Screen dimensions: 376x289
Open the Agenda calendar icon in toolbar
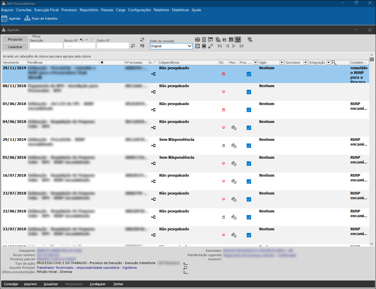click(x=4, y=18)
